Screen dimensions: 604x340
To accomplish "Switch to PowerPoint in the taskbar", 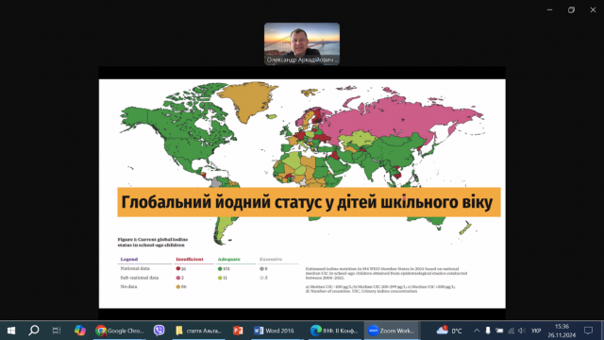I will point(238,331).
